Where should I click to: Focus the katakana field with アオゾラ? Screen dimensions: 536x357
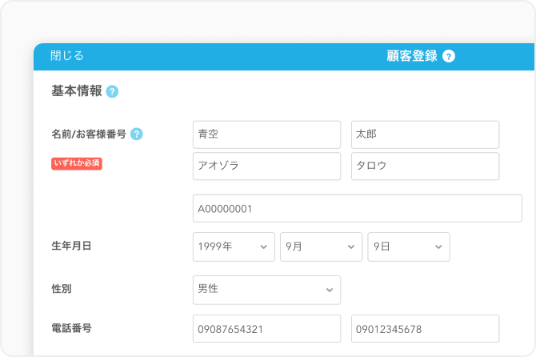coord(266,166)
